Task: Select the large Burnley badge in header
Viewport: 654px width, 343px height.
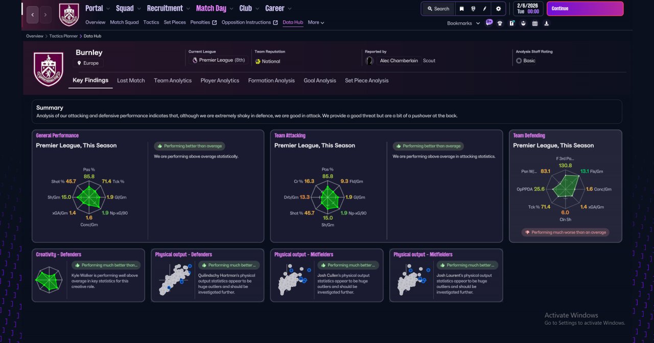Action: (48, 69)
